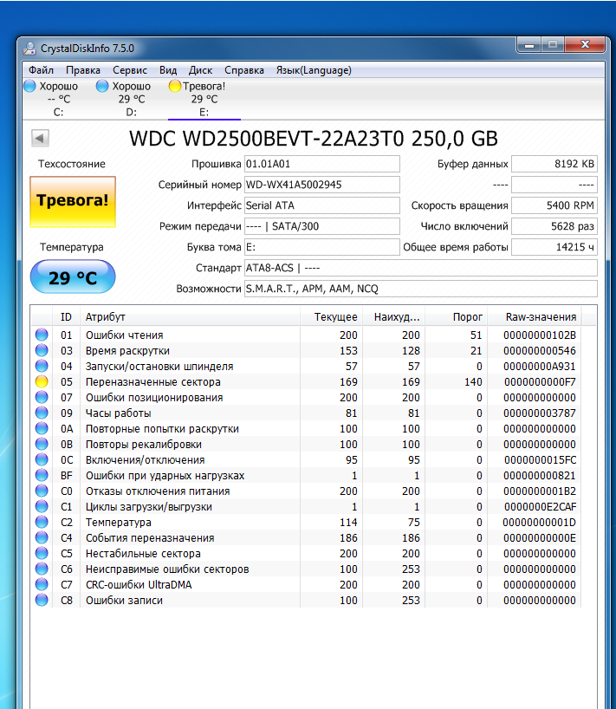616x709 pixels.
Task: Click the Raw-значения column header
Action: pyautogui.click(x=535, y=317)
